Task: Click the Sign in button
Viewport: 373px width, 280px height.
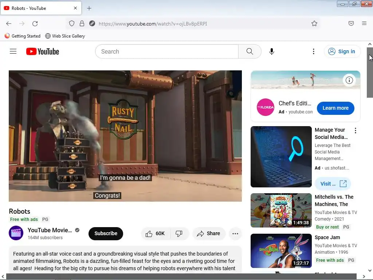Action: 342,51
